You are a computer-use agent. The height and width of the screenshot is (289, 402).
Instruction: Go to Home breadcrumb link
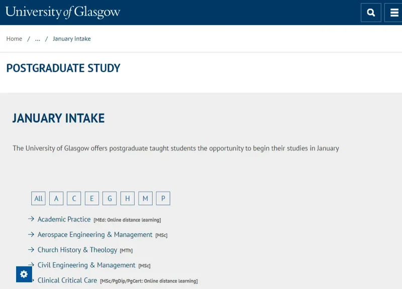[14, 39]
